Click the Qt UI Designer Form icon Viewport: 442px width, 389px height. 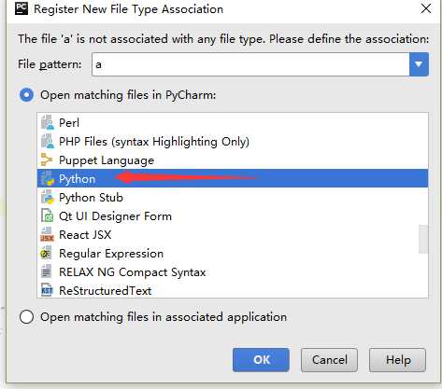pos(48,215)
